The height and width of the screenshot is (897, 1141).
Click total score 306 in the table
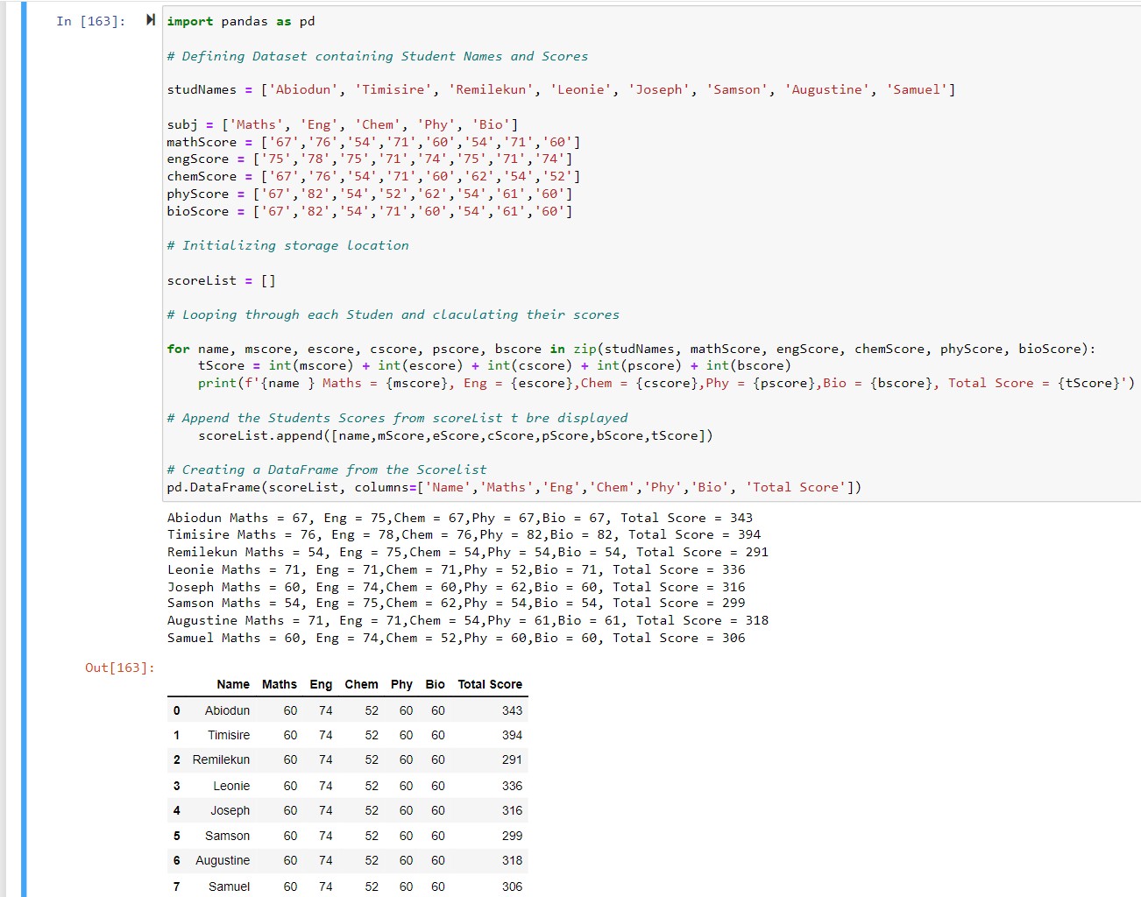pos(512,886)
